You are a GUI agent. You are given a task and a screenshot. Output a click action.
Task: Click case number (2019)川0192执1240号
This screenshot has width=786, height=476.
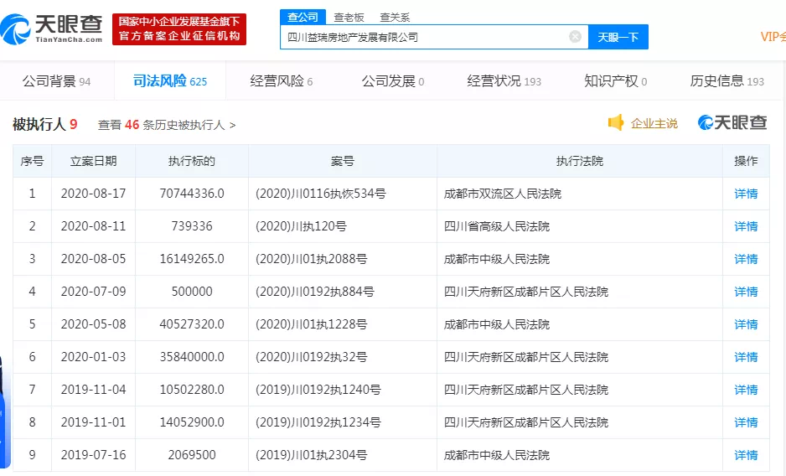(318, 389)
